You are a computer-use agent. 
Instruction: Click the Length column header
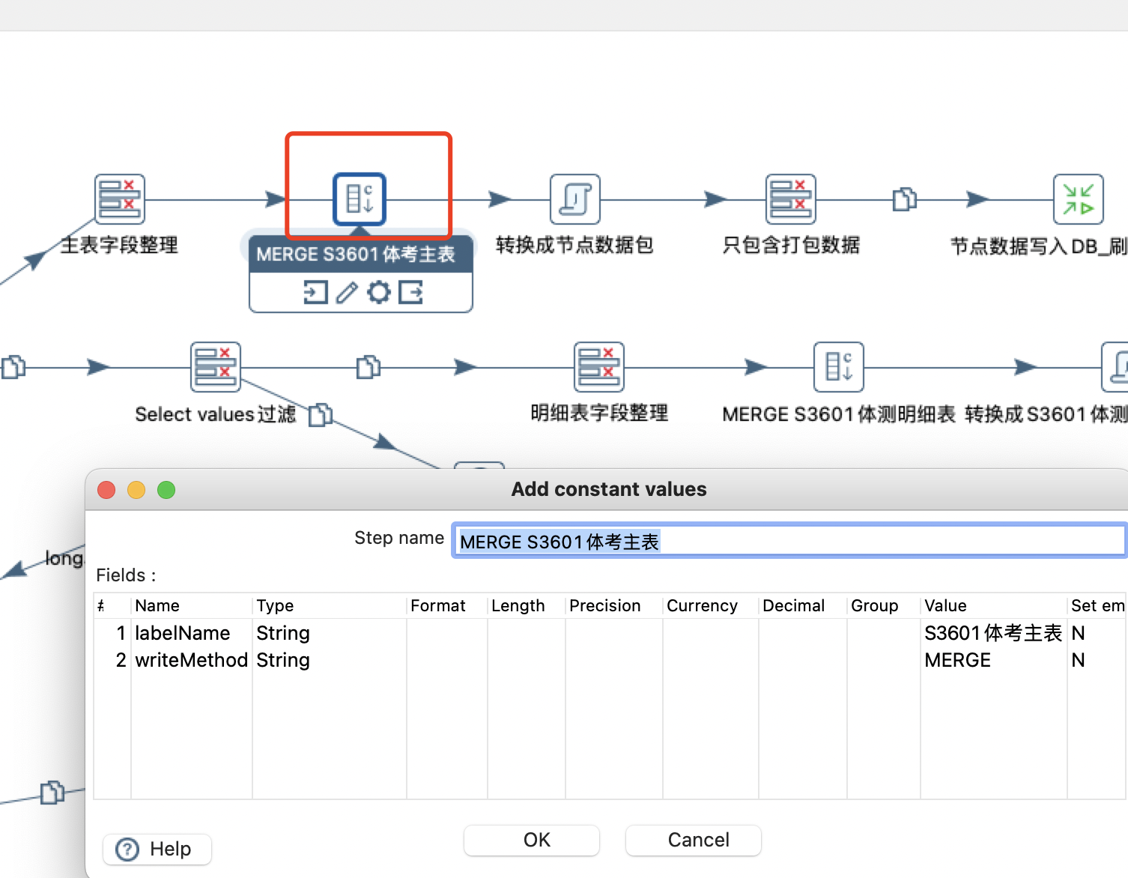[527, 605]
